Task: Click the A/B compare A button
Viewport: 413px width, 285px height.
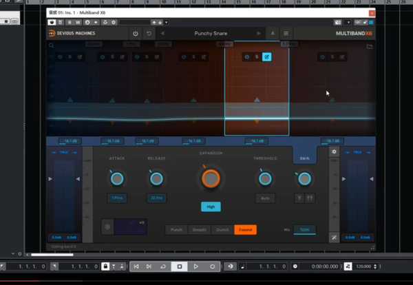Action: pyautogui.click(x=273, y=34)
